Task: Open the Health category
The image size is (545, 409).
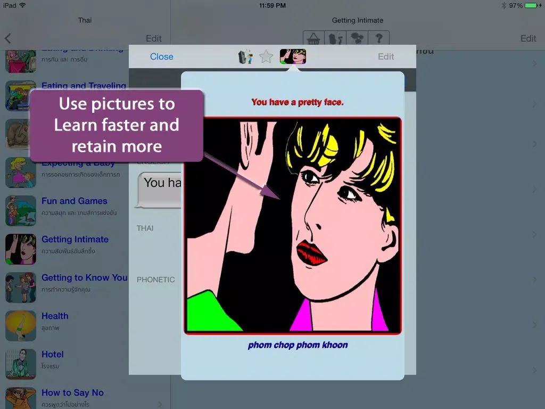Action: coord(85,325)
